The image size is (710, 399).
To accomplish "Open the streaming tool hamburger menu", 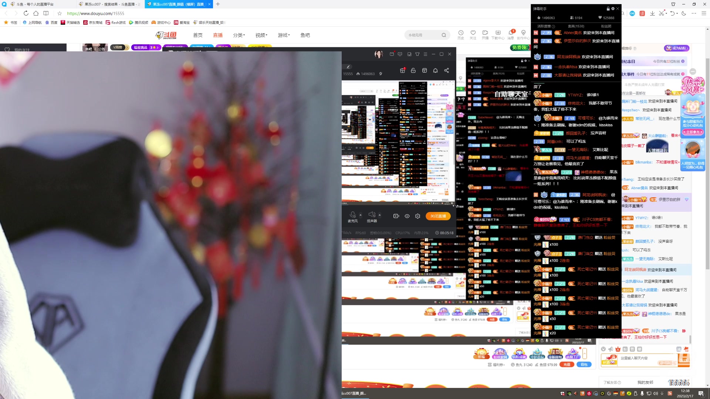I will coord(425,54).
